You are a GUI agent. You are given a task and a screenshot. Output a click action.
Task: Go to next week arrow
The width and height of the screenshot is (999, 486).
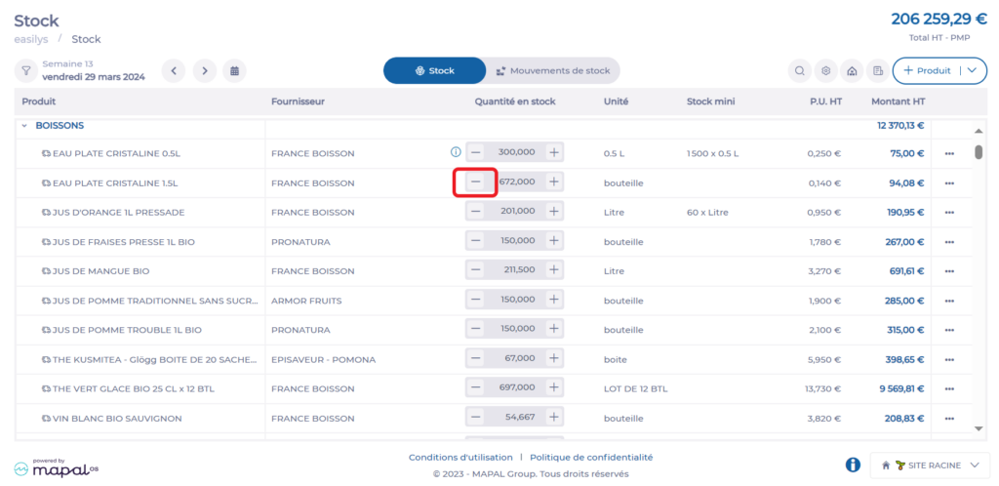click(205, 70)
